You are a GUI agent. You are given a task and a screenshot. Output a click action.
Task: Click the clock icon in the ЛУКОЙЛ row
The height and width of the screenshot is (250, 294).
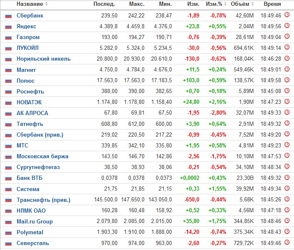point(287,47)
